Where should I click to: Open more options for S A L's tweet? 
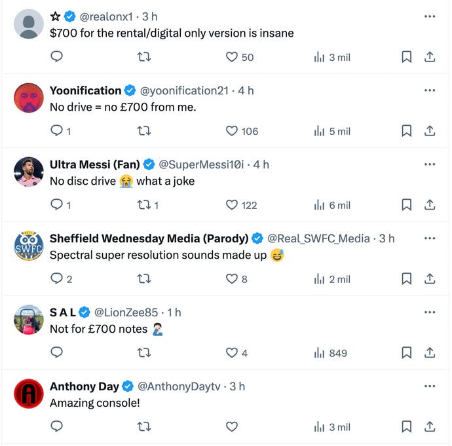[430, 312]
